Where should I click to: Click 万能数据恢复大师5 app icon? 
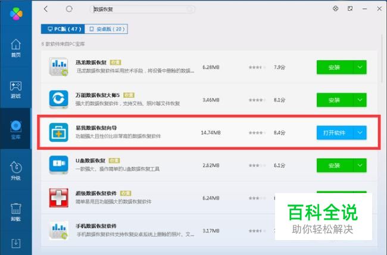click(58, 99)
